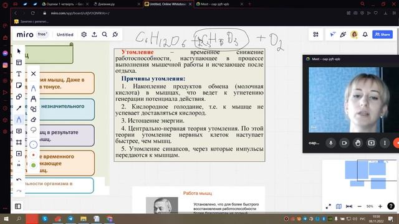
Task: Select the cursor tool in Miro toolbar
Action: [19, 51]
